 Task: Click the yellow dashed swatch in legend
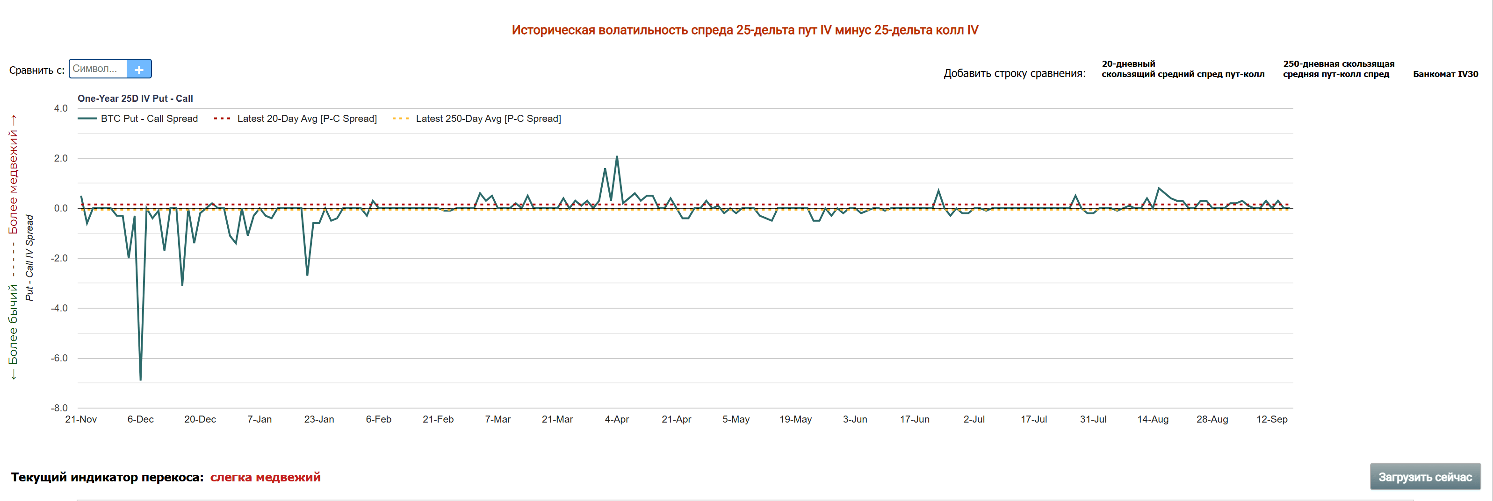[x=401, y=119]
